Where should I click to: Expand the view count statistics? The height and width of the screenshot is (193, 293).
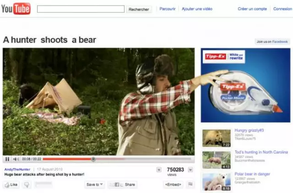[190, 170]
